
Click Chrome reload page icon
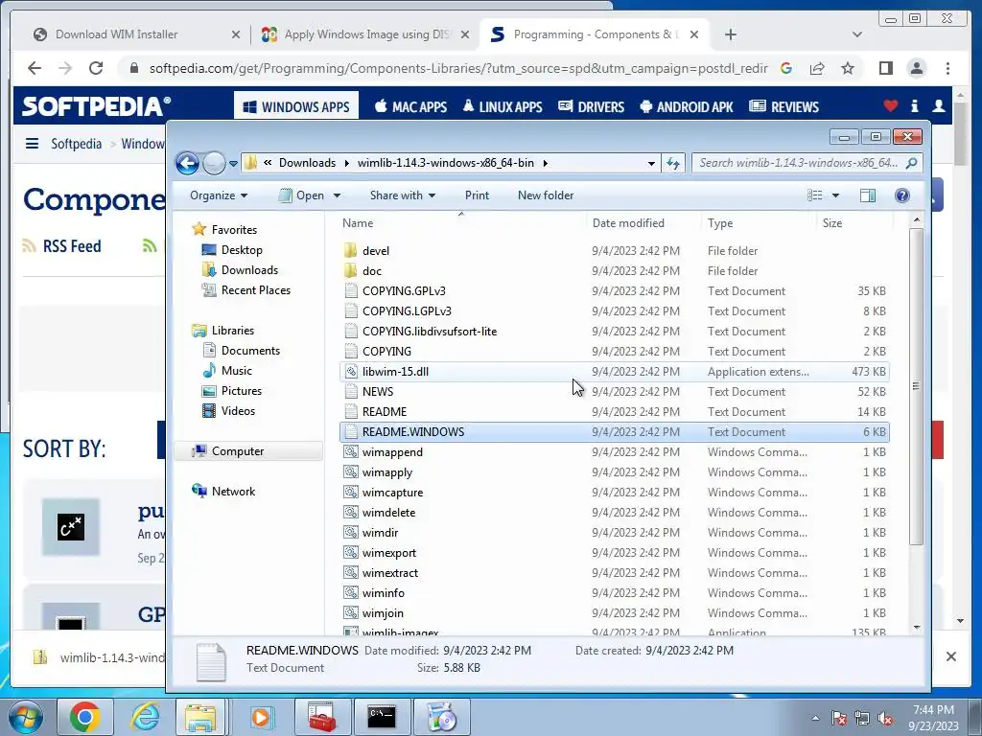[x=96, y=68]
